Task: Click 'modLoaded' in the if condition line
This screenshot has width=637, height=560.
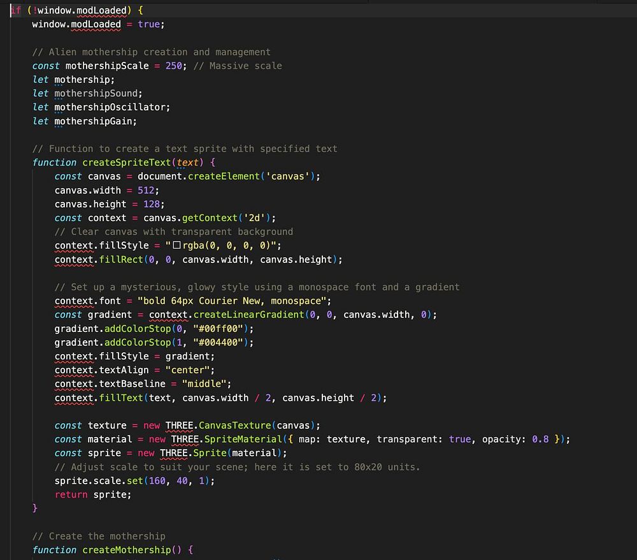Action: pyautogui.click(x=101, y=11)
